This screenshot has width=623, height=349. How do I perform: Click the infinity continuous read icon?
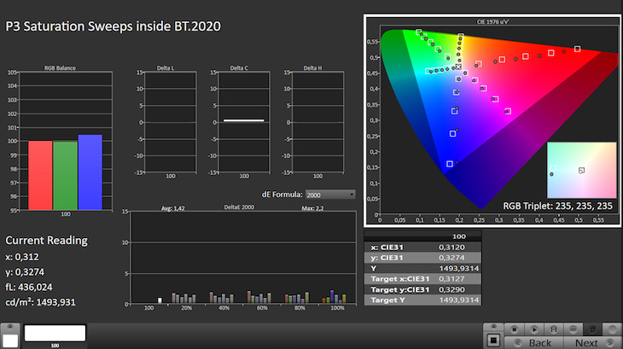573,329
